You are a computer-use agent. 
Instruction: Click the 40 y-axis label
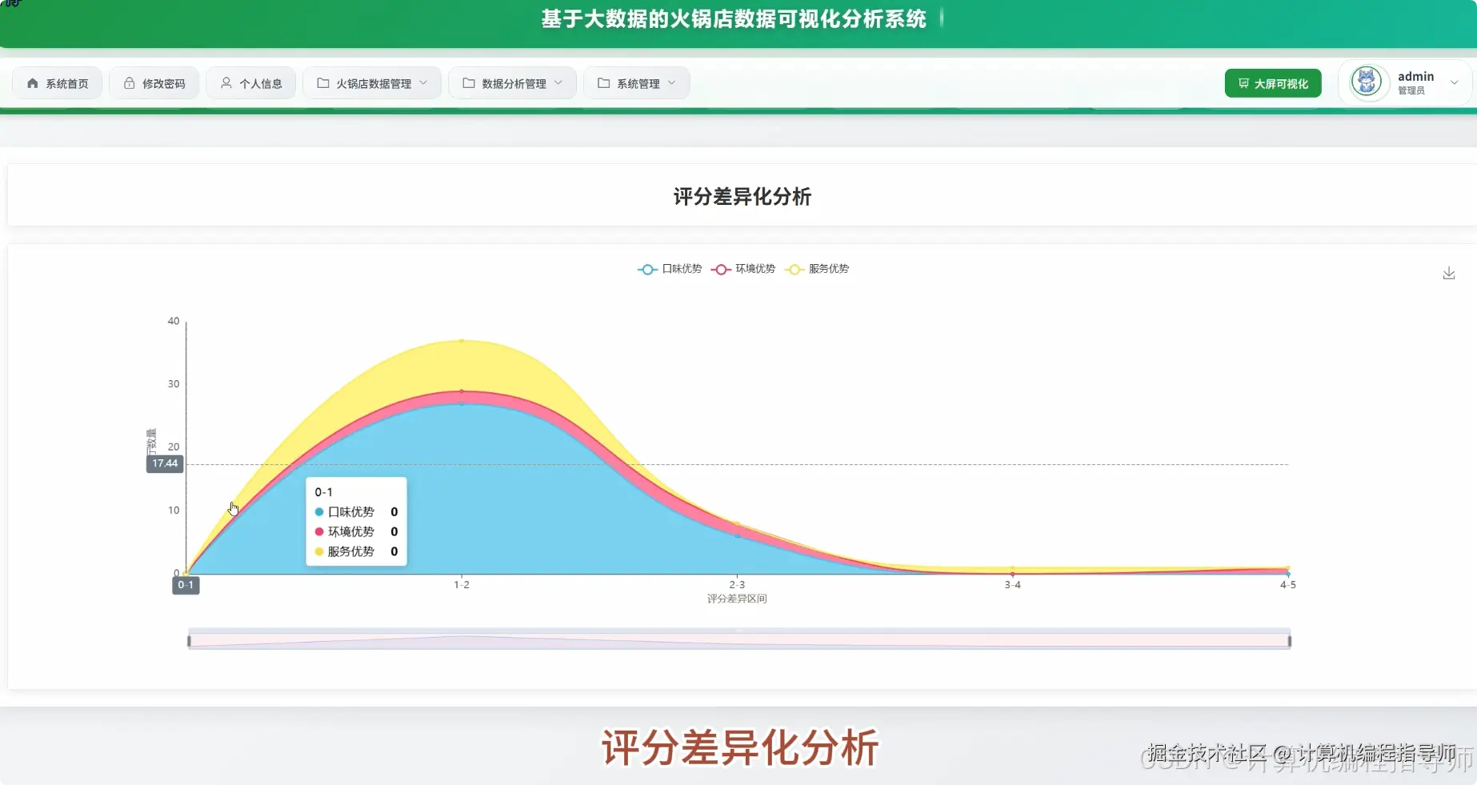click(x=174, y=321)
